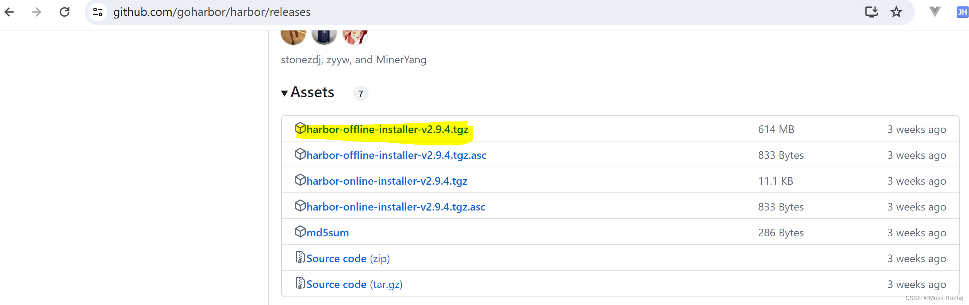The height and width of the screenshot is (305, 969).
Task: Click '3 weeks ago' in harbor-offline-installer-v2.9.4.tgz row
Action: [x=917, y=130]
